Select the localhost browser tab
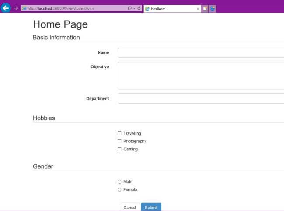 tap(172, 9)
